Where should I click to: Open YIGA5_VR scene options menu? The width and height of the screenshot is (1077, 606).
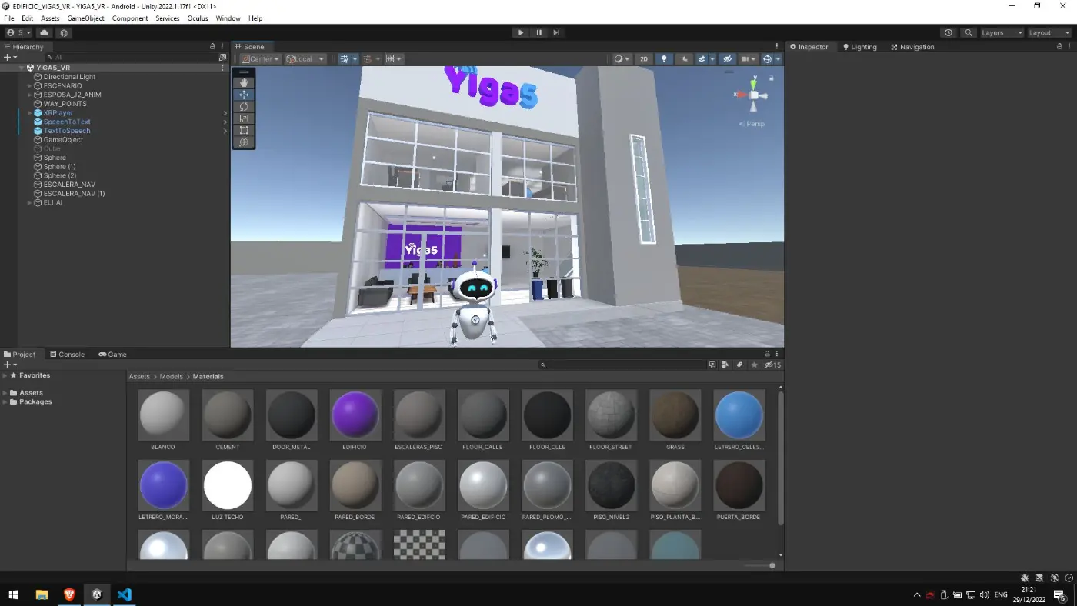tap(223, 68)
